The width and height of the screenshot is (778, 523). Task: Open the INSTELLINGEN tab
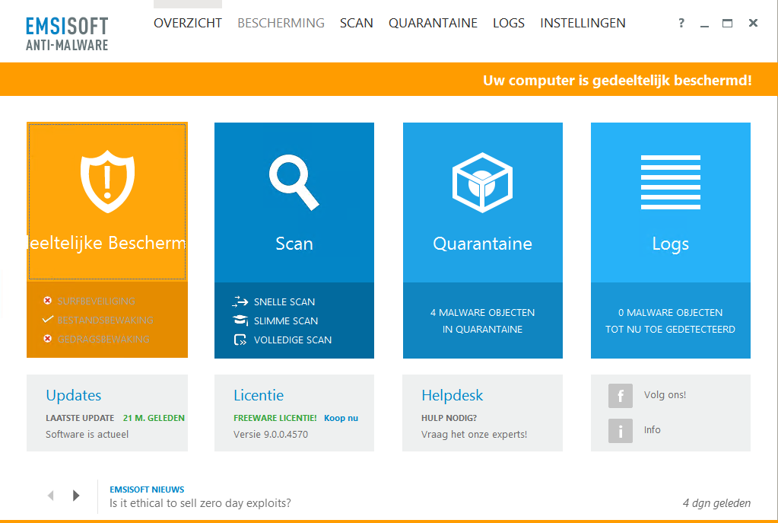(583, 23)
